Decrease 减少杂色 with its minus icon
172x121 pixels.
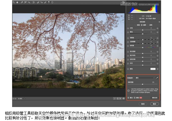click(128, 56)
